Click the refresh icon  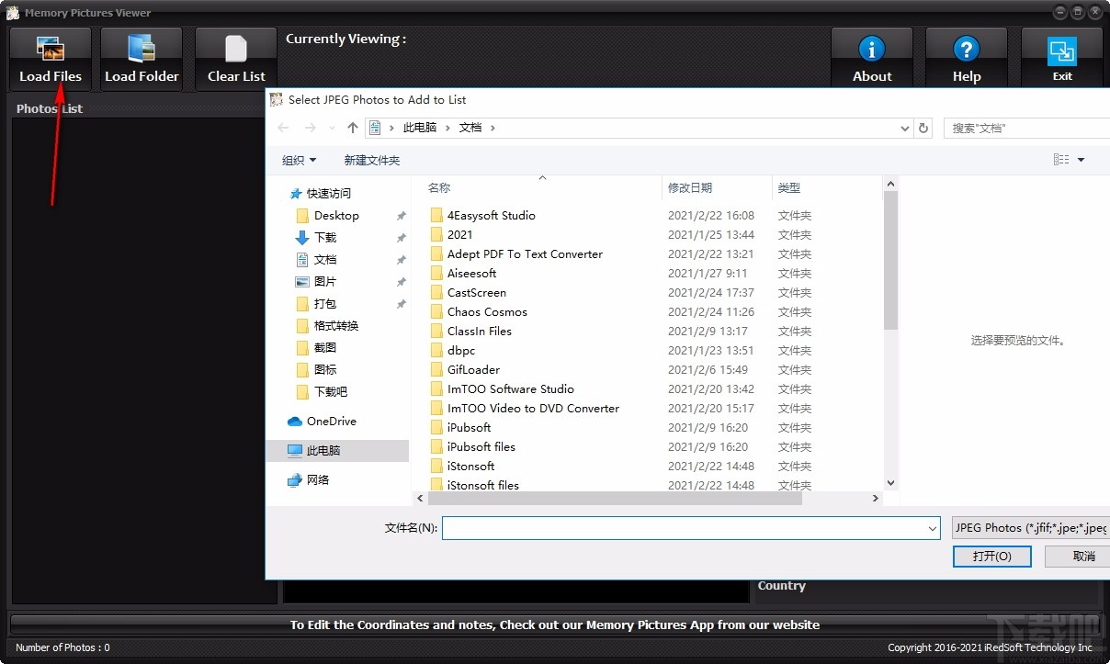click(x=923, y=128)
